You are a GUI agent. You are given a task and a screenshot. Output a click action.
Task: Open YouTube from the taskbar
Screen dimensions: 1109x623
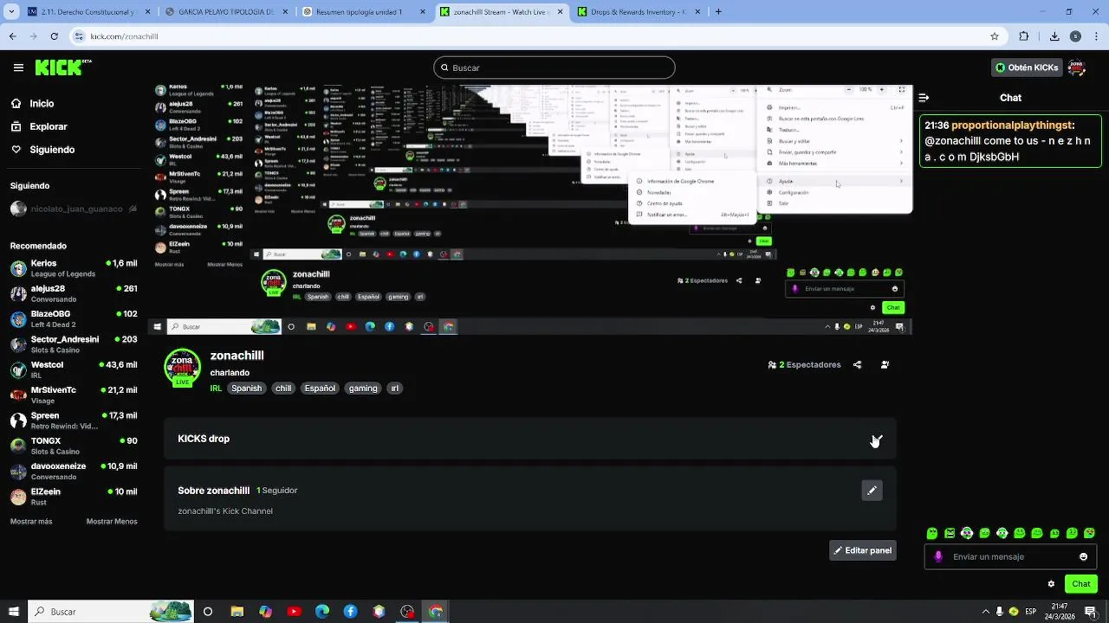click(294, 612)
